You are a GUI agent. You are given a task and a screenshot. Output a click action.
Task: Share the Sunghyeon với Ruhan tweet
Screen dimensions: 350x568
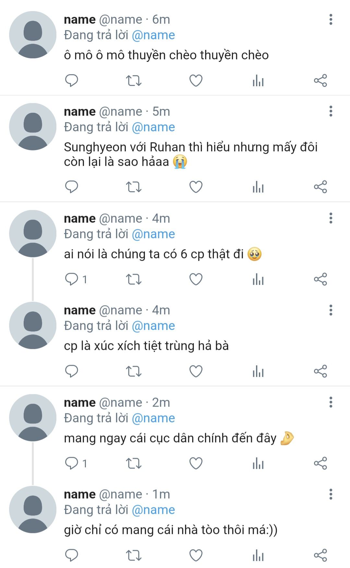(320, 187)
